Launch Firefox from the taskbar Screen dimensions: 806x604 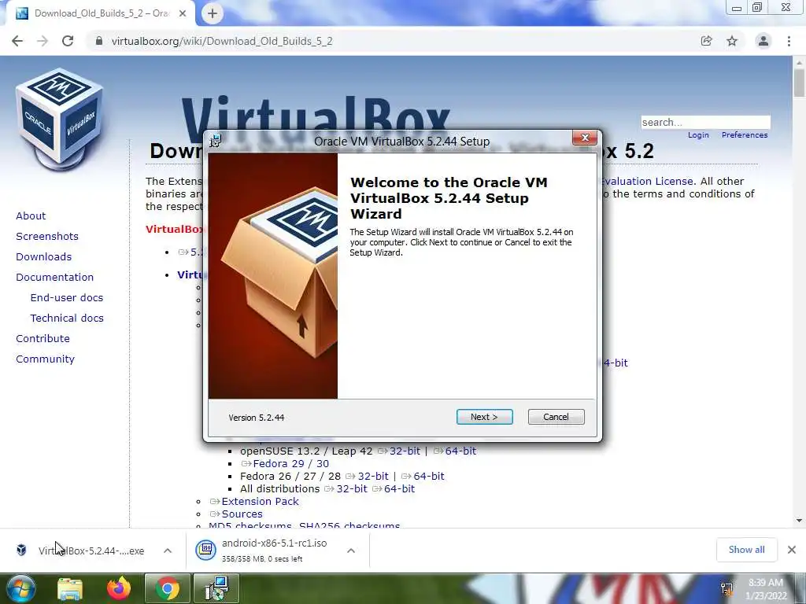pos(119,588)
